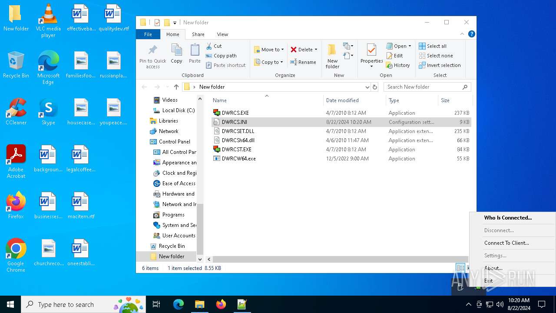
Task: Sort by the Type column header
Action: [412, 100]
